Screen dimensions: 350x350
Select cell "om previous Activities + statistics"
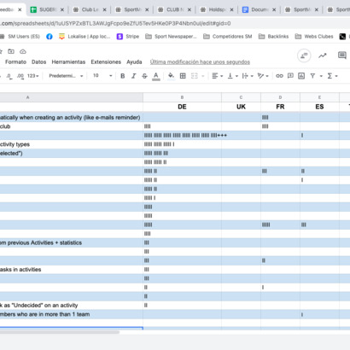pyautogui.click(x=72, y=242)
